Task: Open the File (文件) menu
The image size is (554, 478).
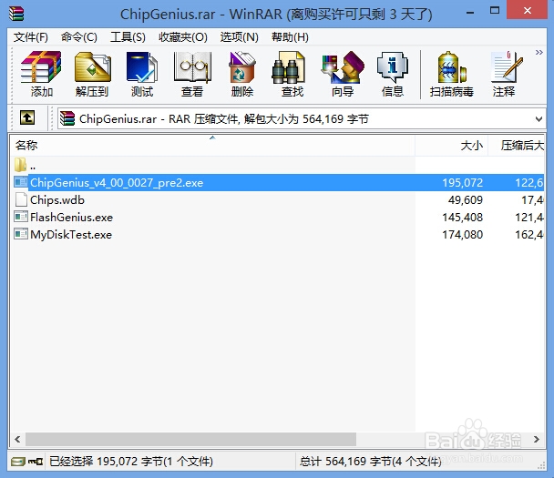Action: [31, 36]
